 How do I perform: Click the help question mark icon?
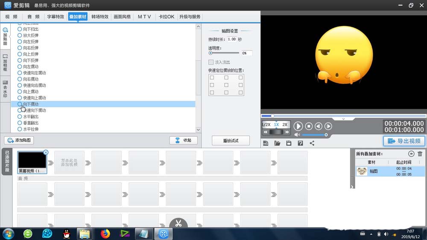[x=300, y=143]
